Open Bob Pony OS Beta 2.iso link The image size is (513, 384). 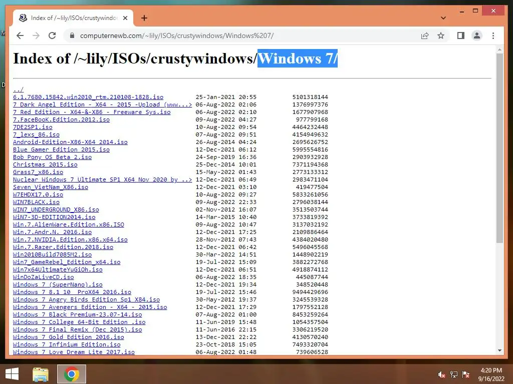pos(52,157)
